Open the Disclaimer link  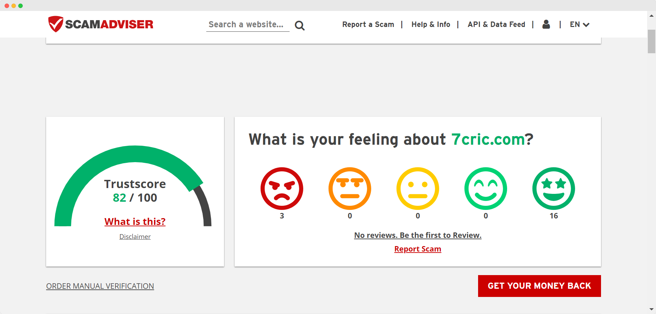tap(135, 237)
